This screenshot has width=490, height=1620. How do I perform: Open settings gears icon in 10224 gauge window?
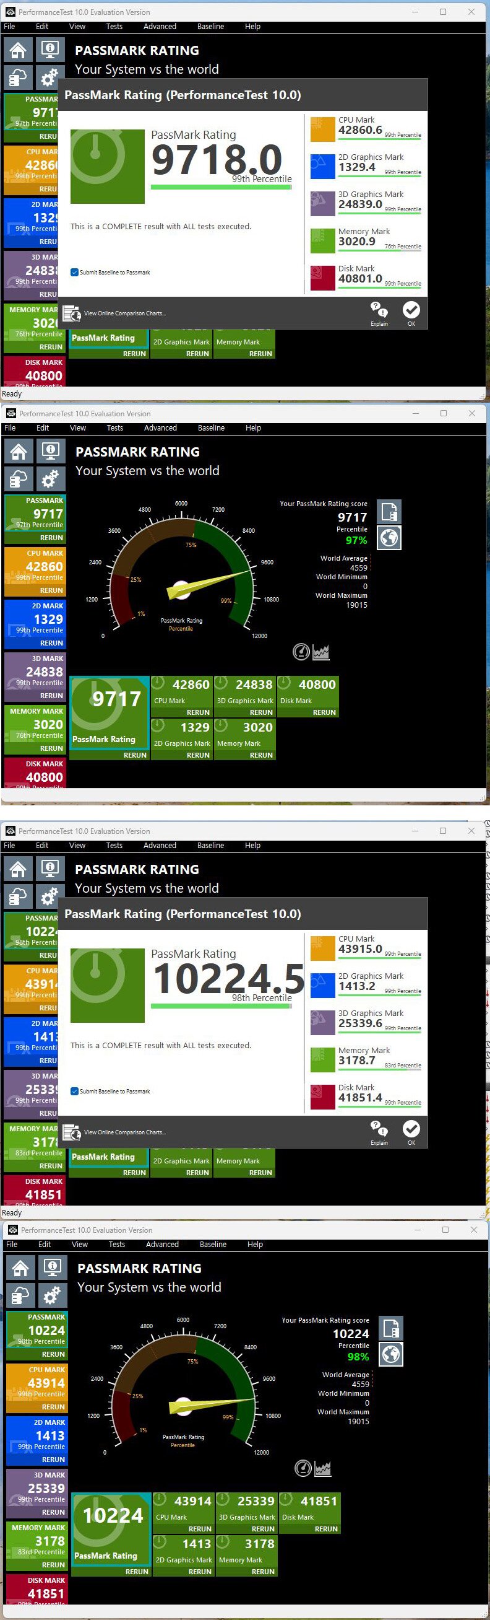53,1295
